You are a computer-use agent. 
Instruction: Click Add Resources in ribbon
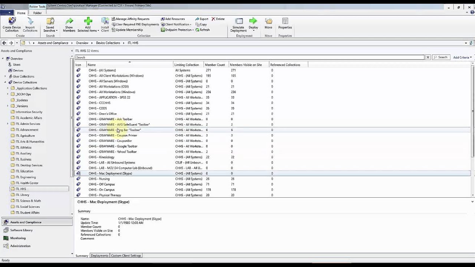click(x=173, y=19)
